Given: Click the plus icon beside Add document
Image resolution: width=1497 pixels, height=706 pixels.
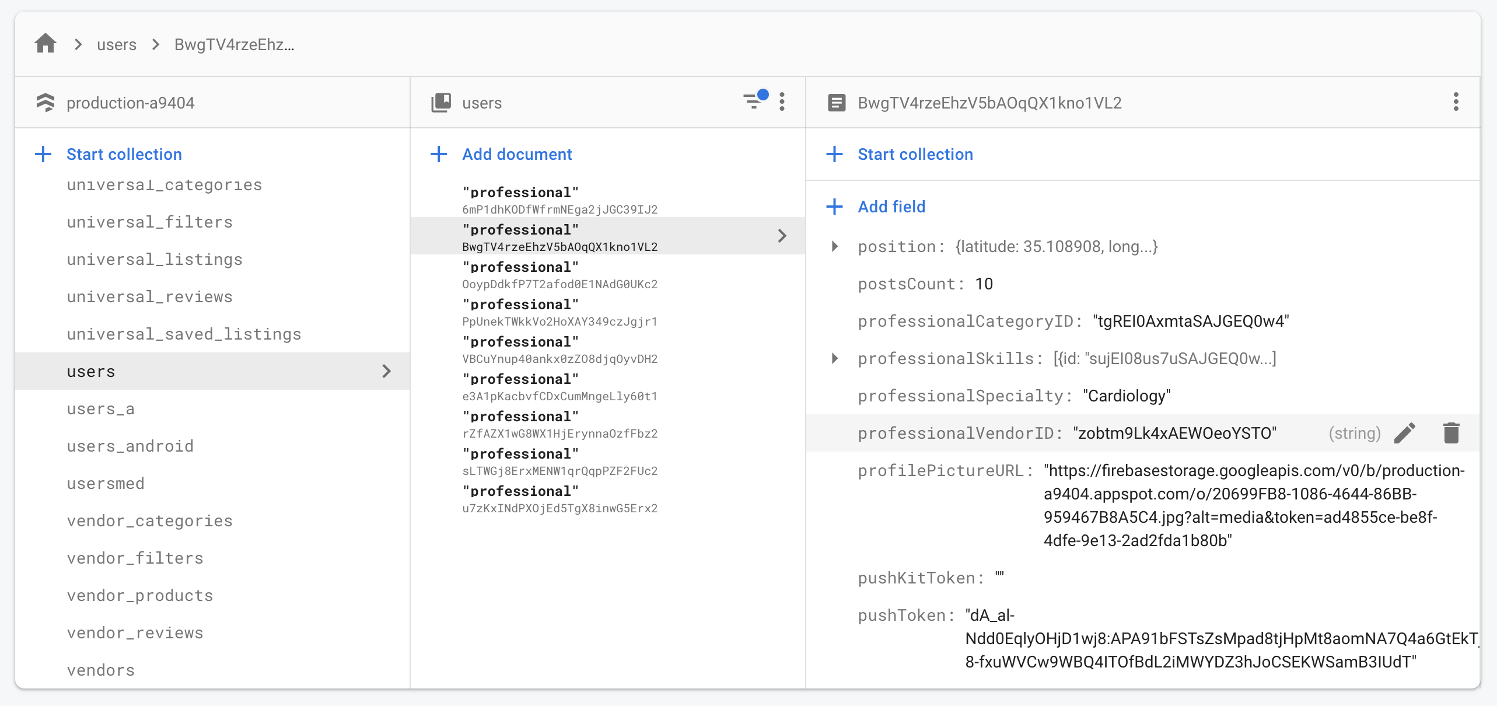Looking at the screenshot, I should [439, 154].
